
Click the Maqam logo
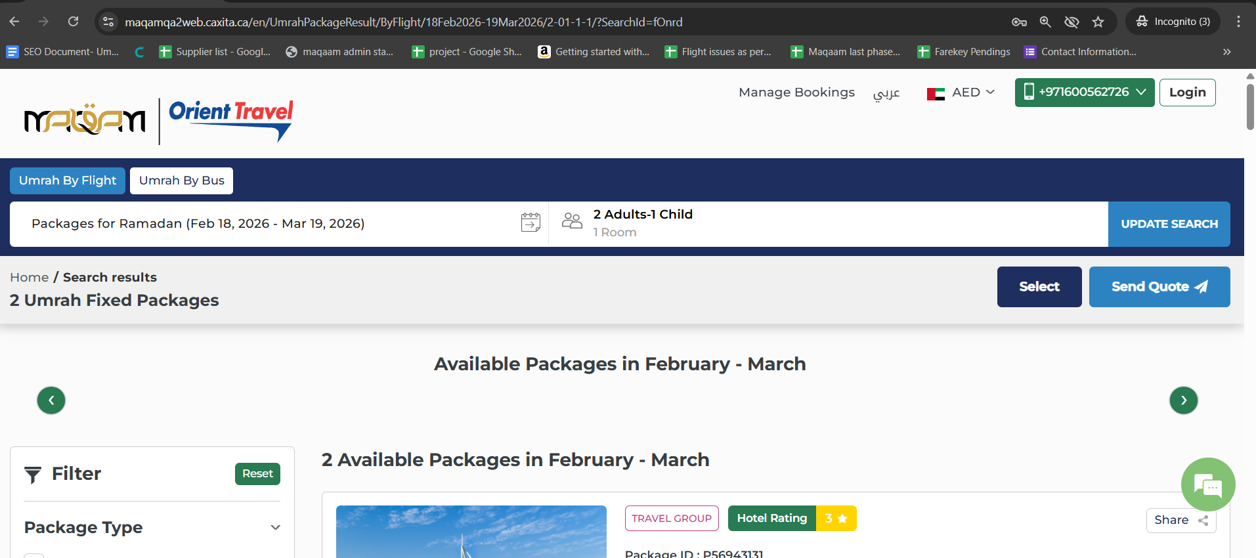coord(85,120)
